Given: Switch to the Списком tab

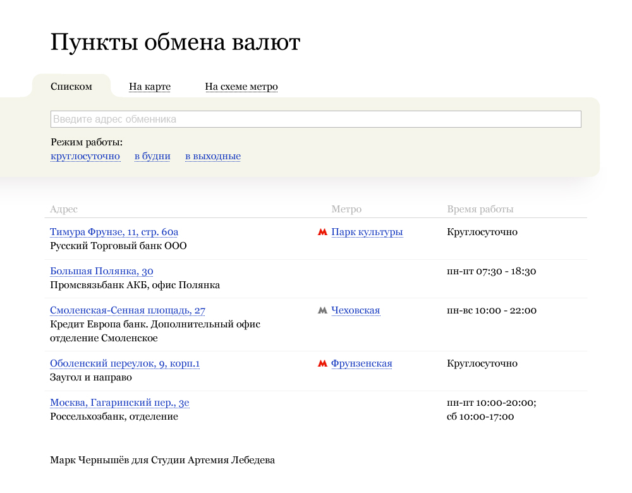Looking at the screenshot, I should (71, 87).
